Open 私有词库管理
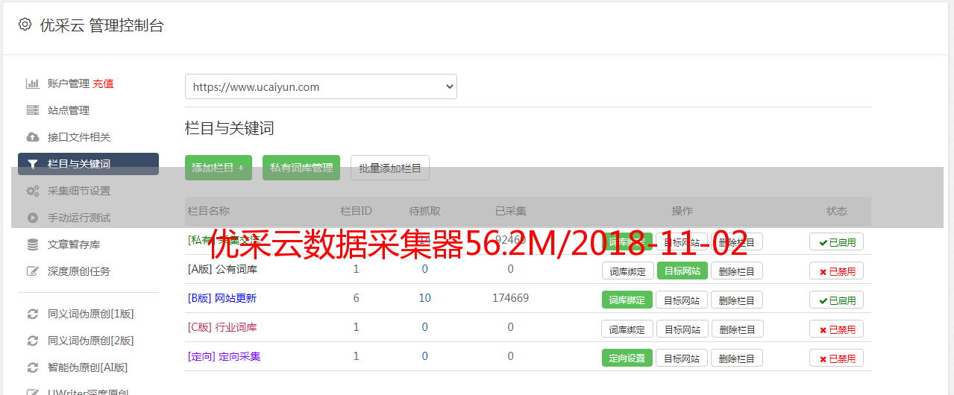954x395 pixels. 301,168
